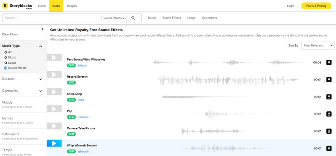Select the Music media type radio button

6,57
